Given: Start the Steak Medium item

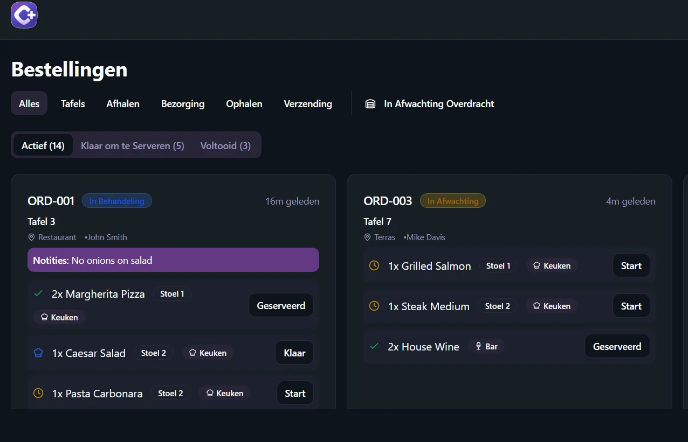Looking at the screenshot, I should pos(631,306).
